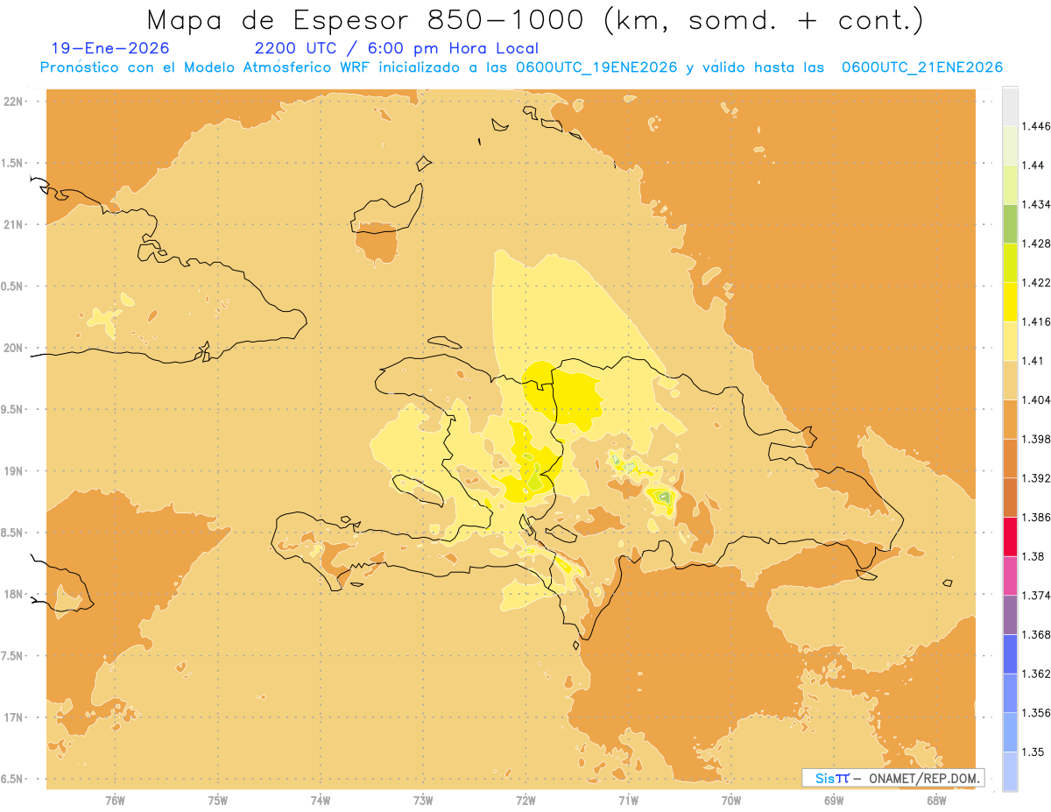Image resolution: width=1051 pixels, height=812 pixels.
Task: Click colorbar value 1.434
Action: pos(1037,205)
